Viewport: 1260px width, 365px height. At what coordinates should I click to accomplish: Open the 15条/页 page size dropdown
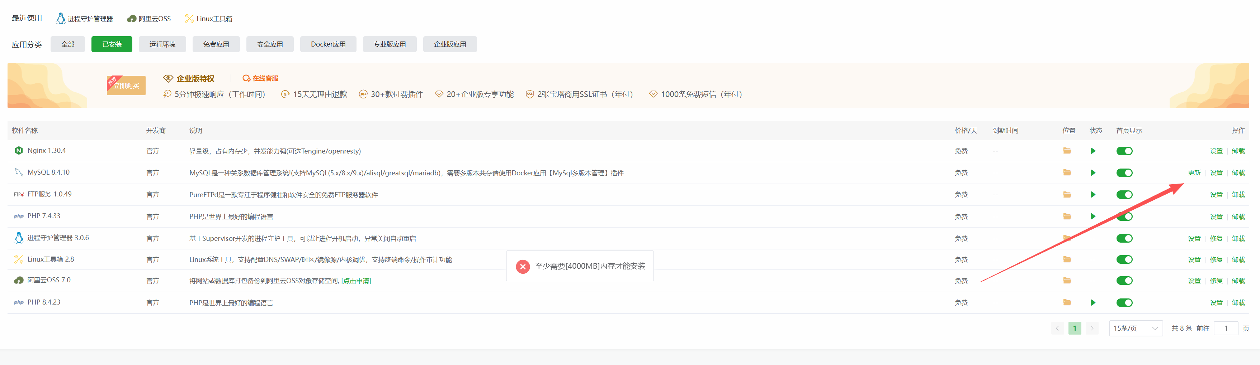click(1135, 328)
